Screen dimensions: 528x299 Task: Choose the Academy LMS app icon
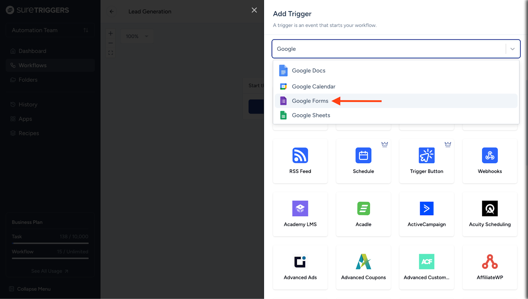(300, 208)
